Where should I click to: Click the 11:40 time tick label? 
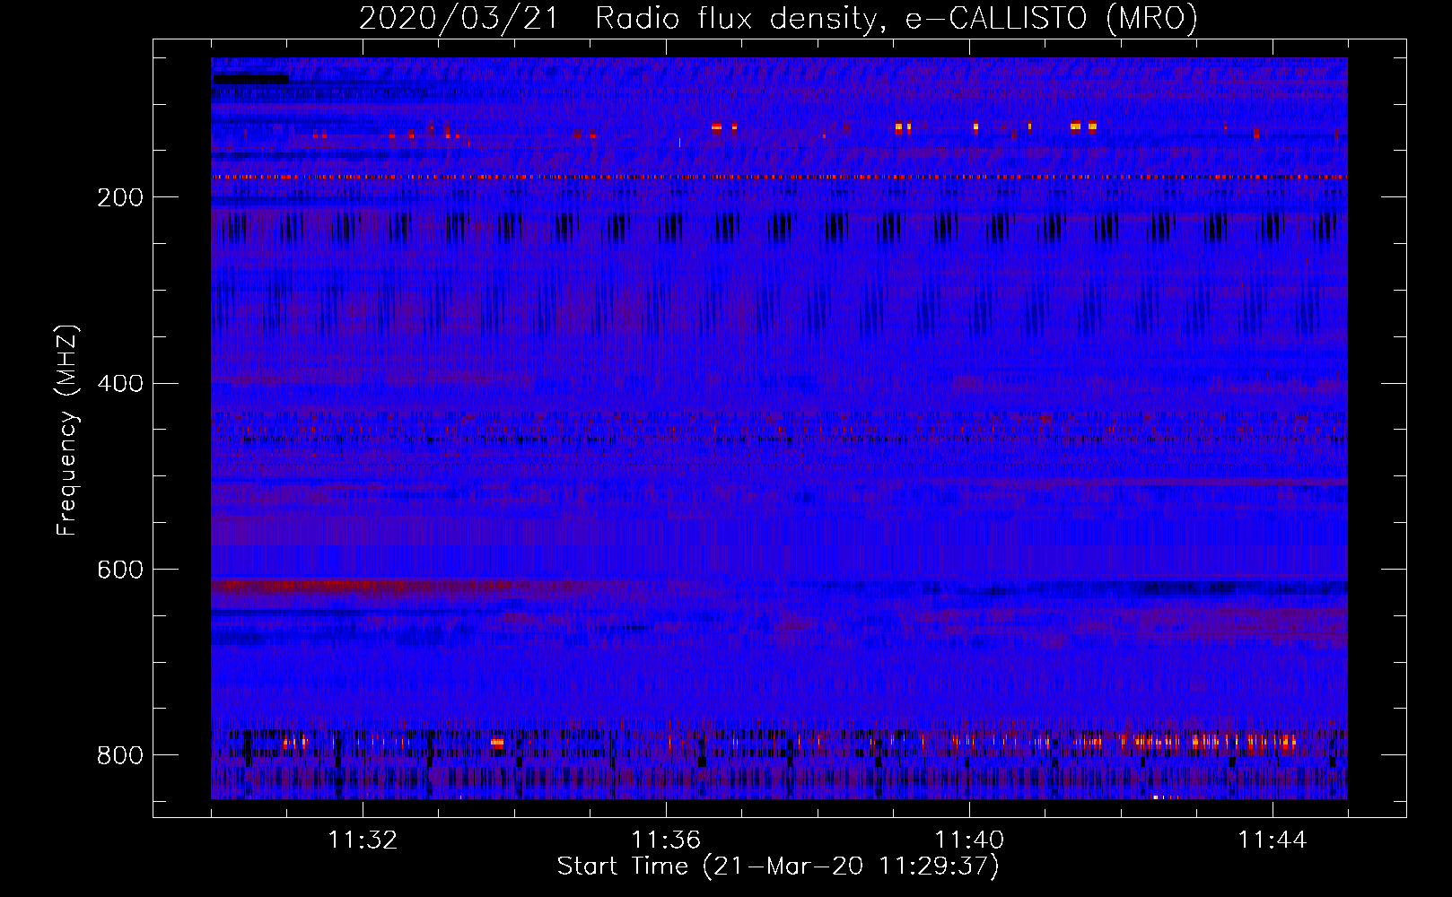point(969,840)
